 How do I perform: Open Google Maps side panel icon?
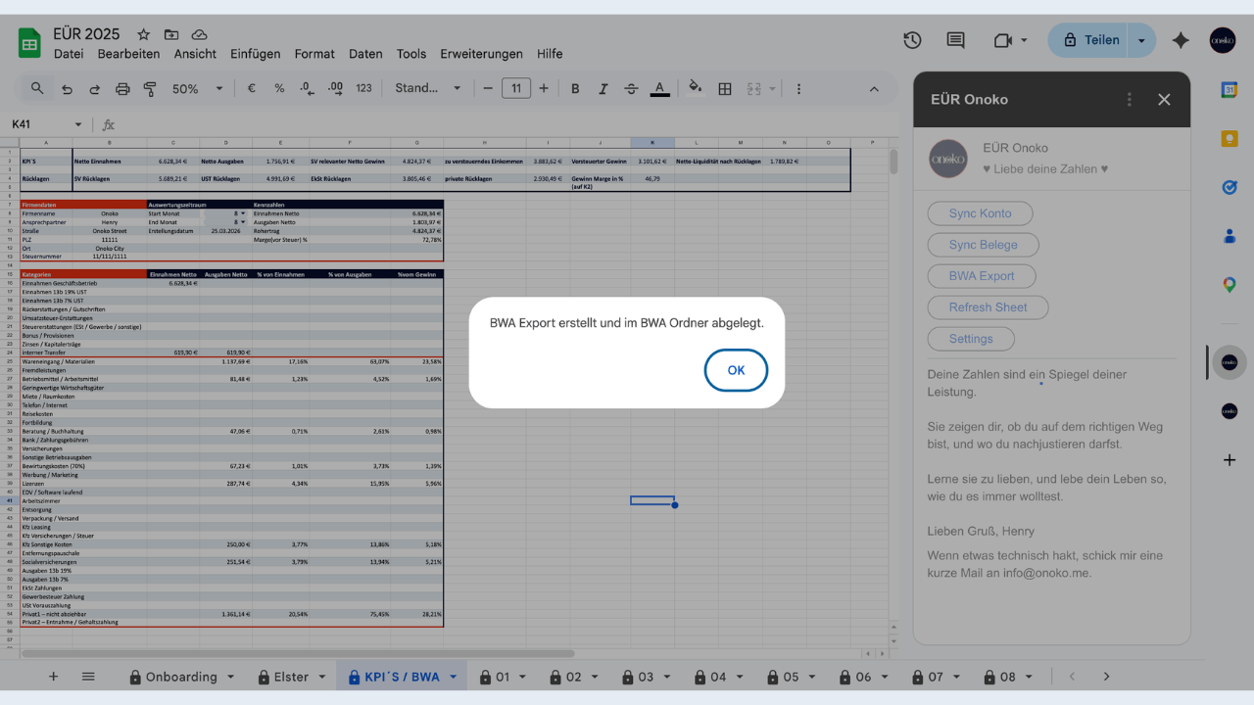pyautogui.click(x=1229, y=285)
